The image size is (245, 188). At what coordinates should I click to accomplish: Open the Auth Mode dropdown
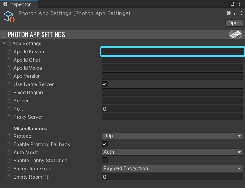click(173, 152)
